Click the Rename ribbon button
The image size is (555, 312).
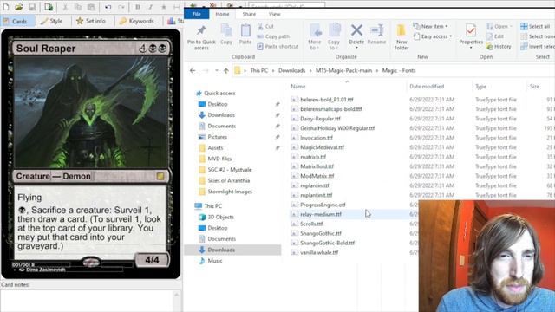pos(376,35)
